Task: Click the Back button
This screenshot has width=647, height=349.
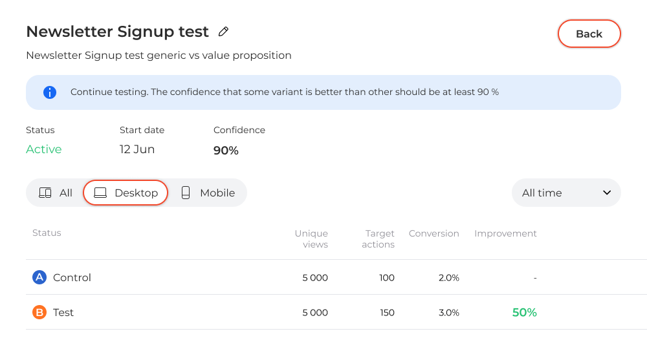Action: 589,34
